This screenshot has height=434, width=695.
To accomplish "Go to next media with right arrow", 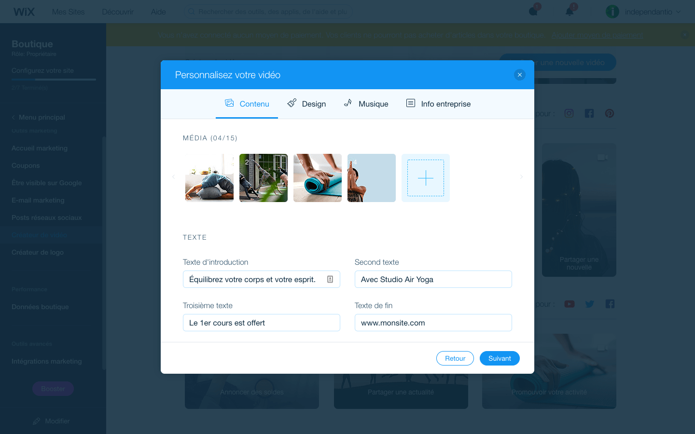I will point(521,177).
